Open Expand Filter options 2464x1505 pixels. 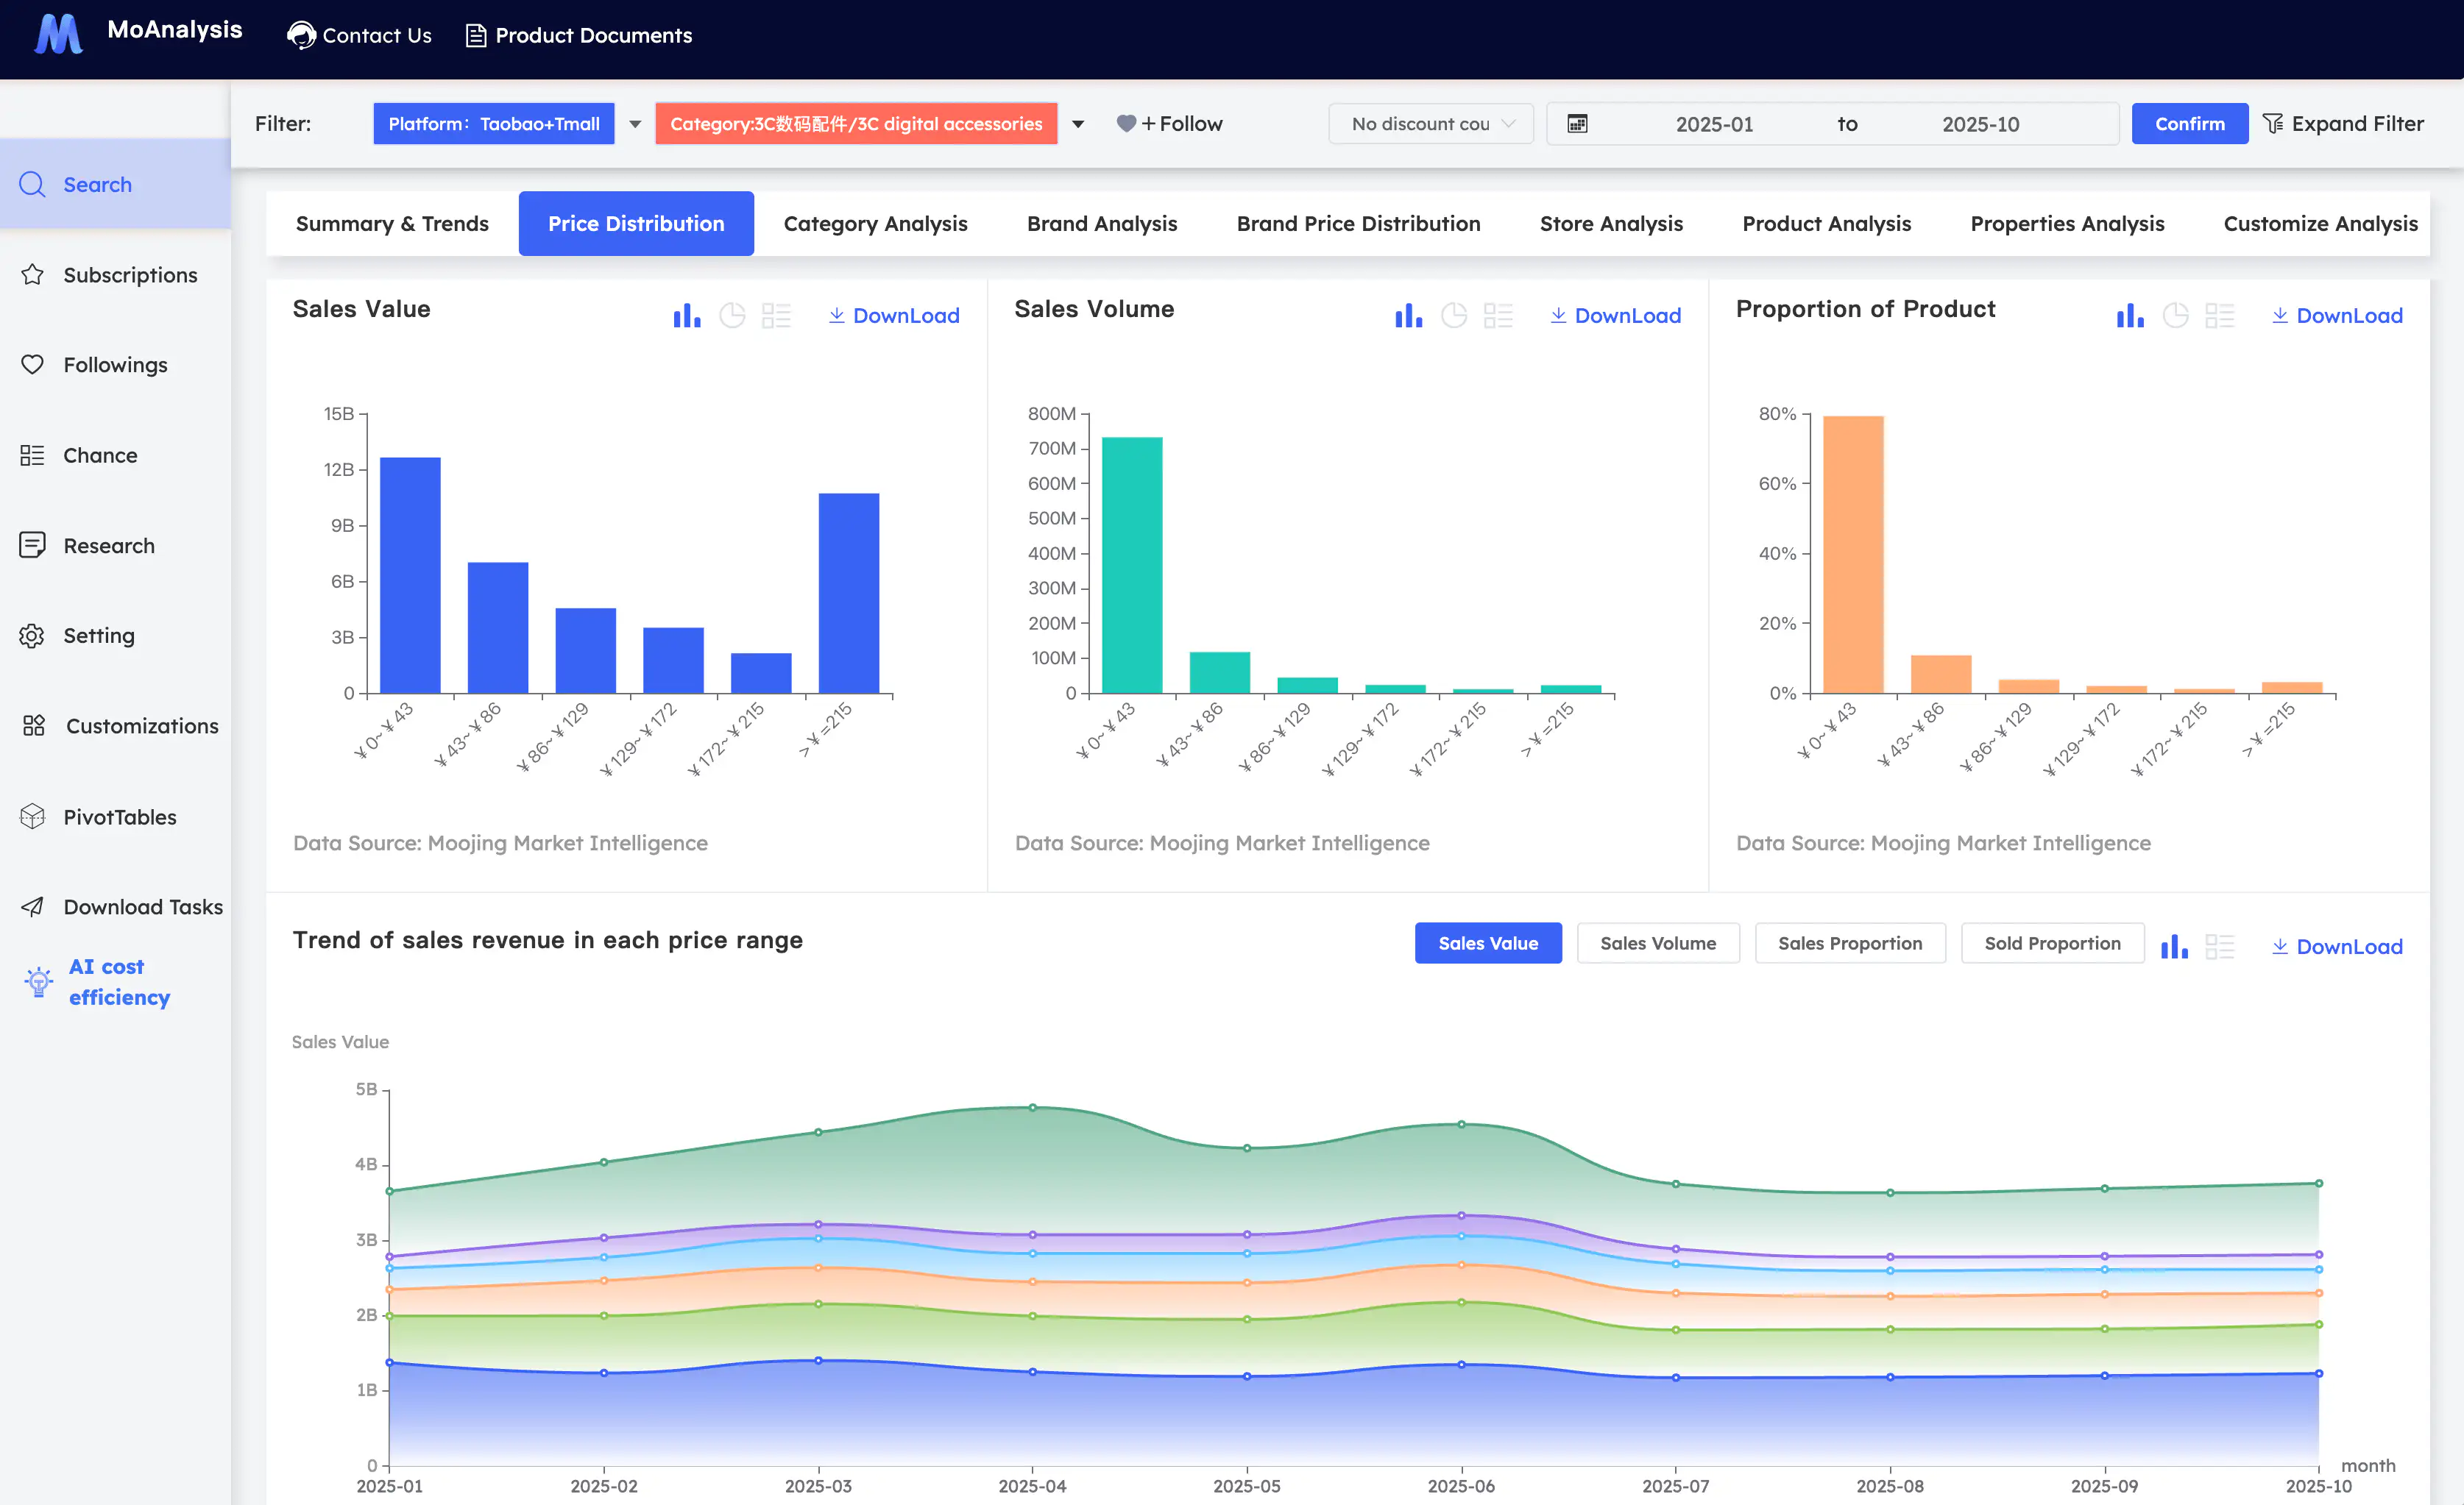pyautogui.click(x=2344, y=123)
